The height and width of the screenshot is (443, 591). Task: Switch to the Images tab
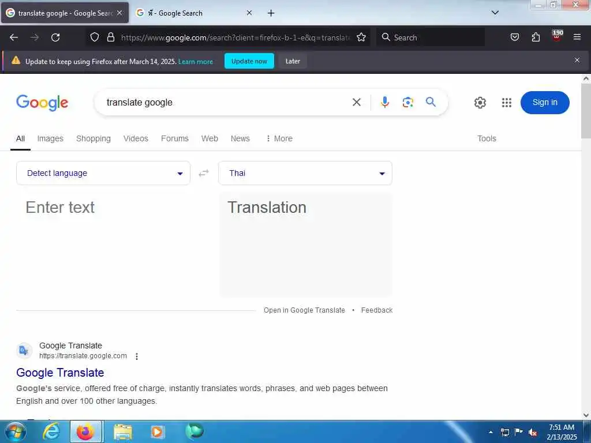[50, 138]
